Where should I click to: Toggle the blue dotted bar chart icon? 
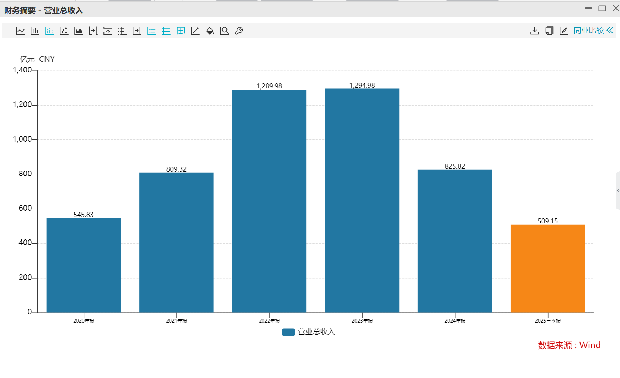(x=49, y=31)
